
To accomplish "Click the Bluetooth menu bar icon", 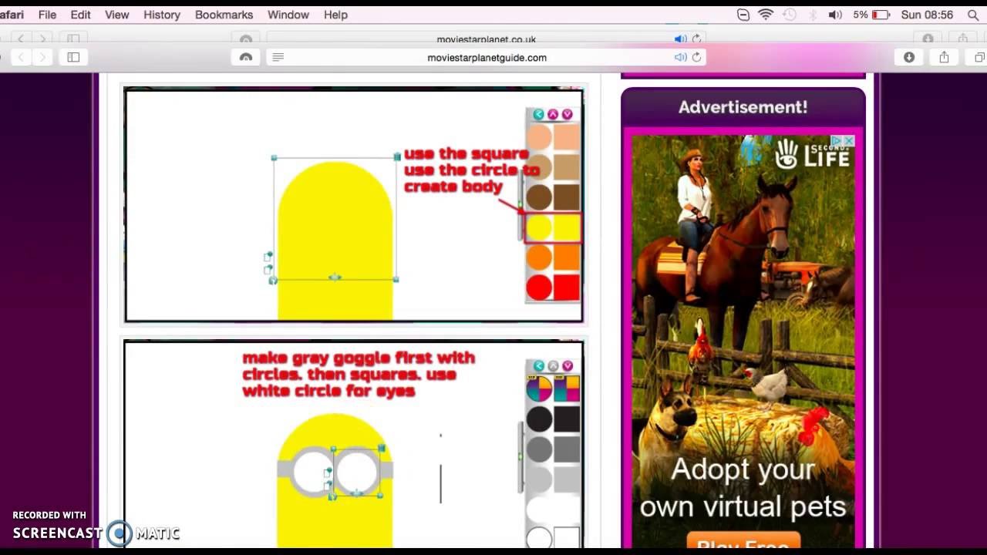I will (x=812, y=15).
